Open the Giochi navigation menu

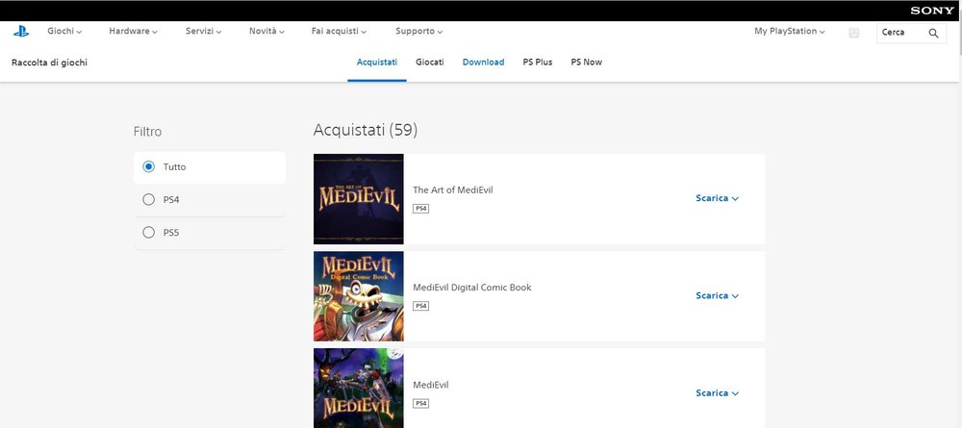point(64,32)
